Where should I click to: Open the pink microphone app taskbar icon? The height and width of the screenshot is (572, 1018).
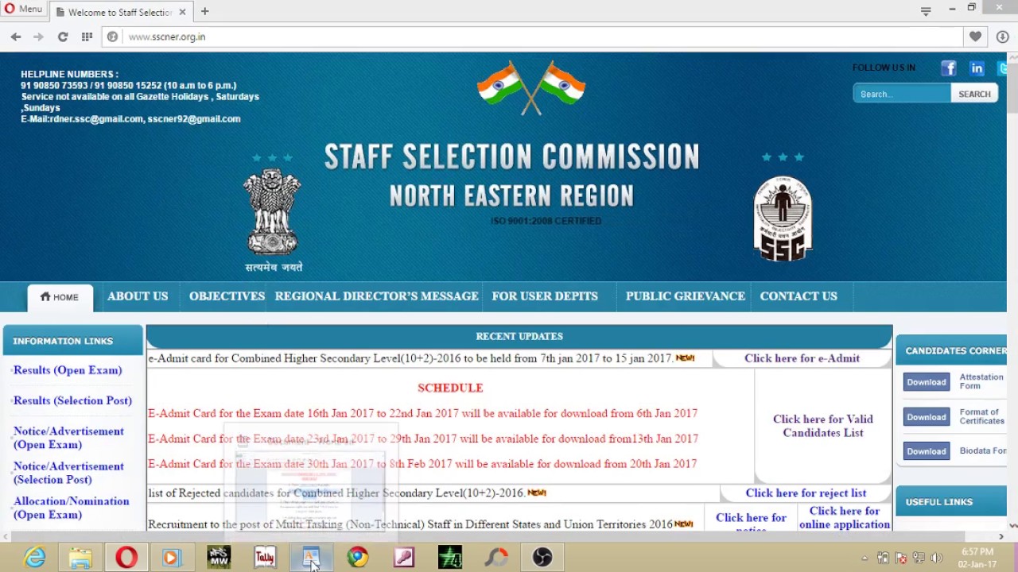(404, 558)
